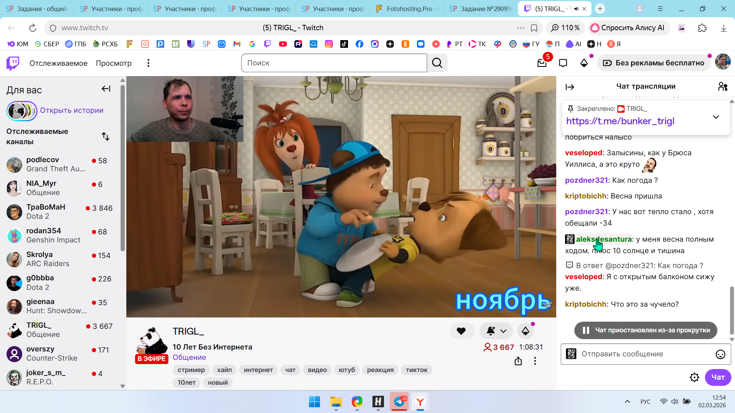
Task: Open the Просмотр navigation item
Action: coord(114,63)
